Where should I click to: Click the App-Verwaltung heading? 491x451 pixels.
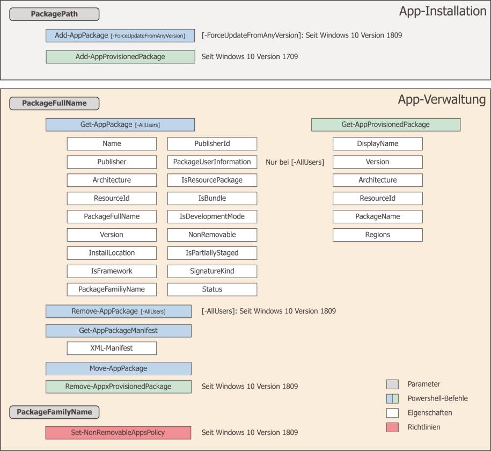442,100
